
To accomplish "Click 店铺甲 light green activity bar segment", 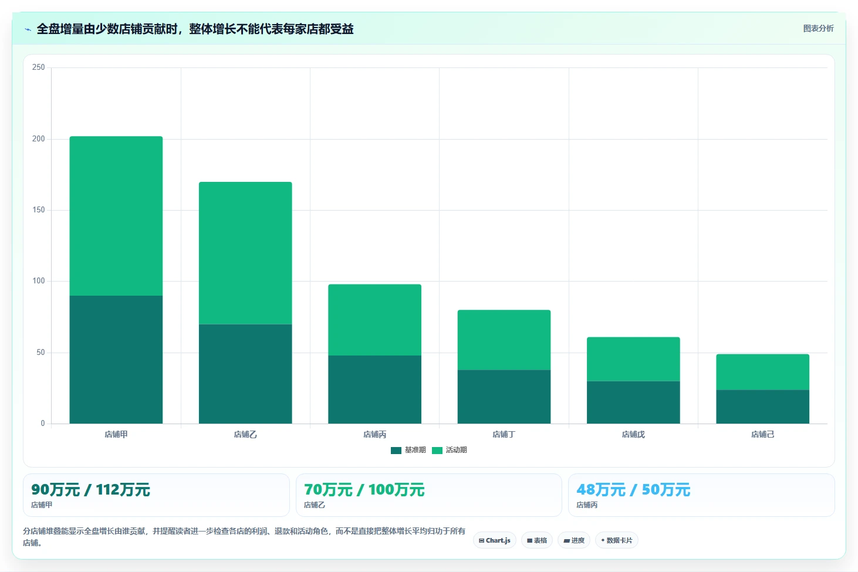I will [116, 216].
